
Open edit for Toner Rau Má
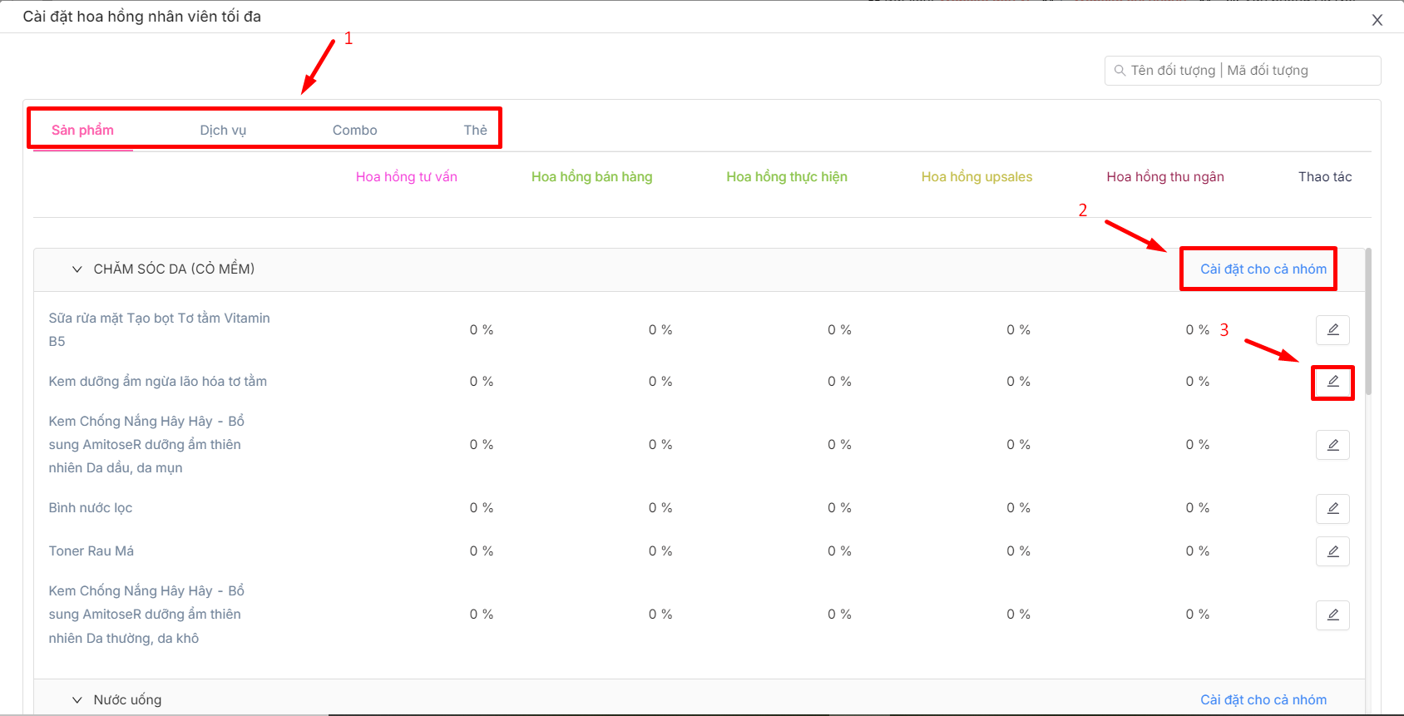[x=1332, y=551]
